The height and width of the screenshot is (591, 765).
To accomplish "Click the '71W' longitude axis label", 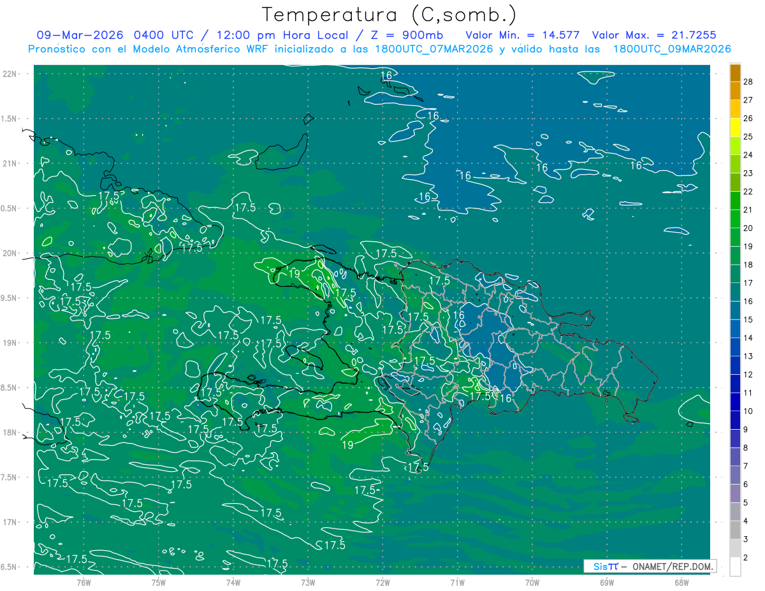I will point(458,582).
